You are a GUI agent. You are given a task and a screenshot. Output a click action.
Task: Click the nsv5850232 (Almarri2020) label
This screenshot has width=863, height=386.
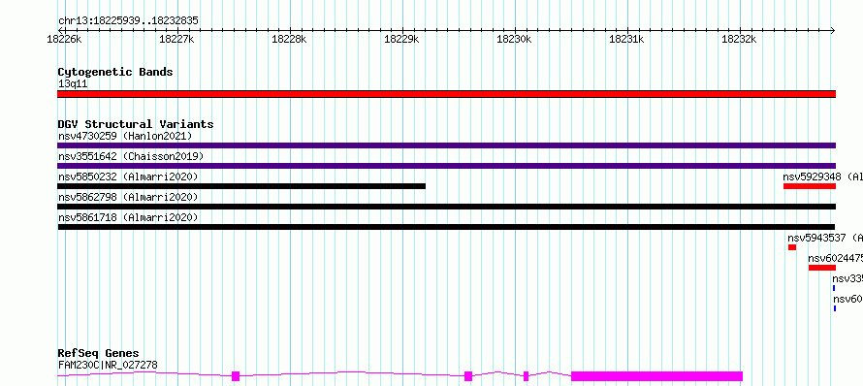[x=128, y=177]
